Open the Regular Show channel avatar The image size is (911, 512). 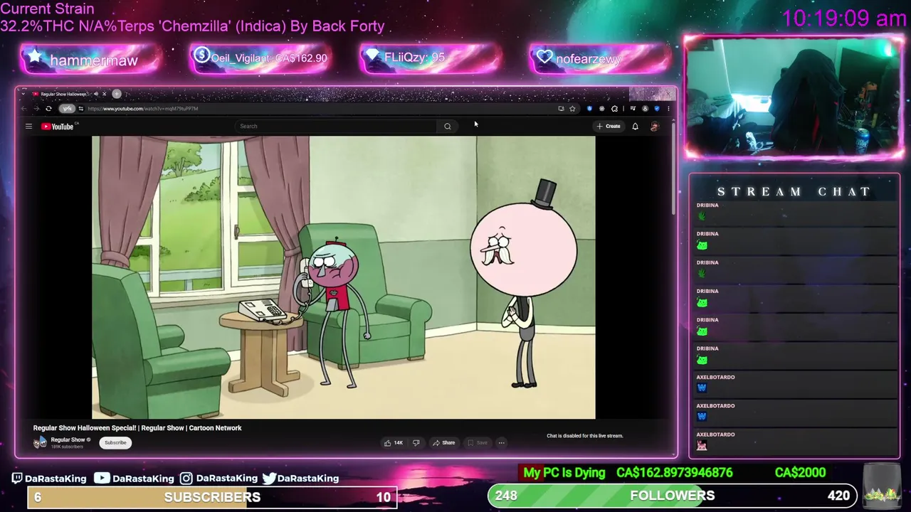[x=40, y=442]
